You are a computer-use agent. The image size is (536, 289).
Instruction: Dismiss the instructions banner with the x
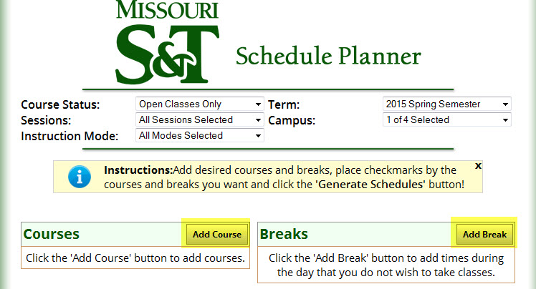[478, 166]
